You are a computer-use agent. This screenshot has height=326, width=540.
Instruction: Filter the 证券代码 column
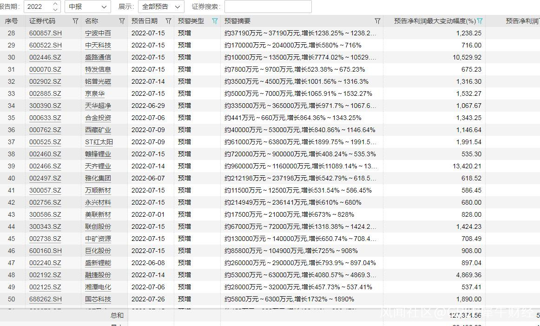[75, 21]
